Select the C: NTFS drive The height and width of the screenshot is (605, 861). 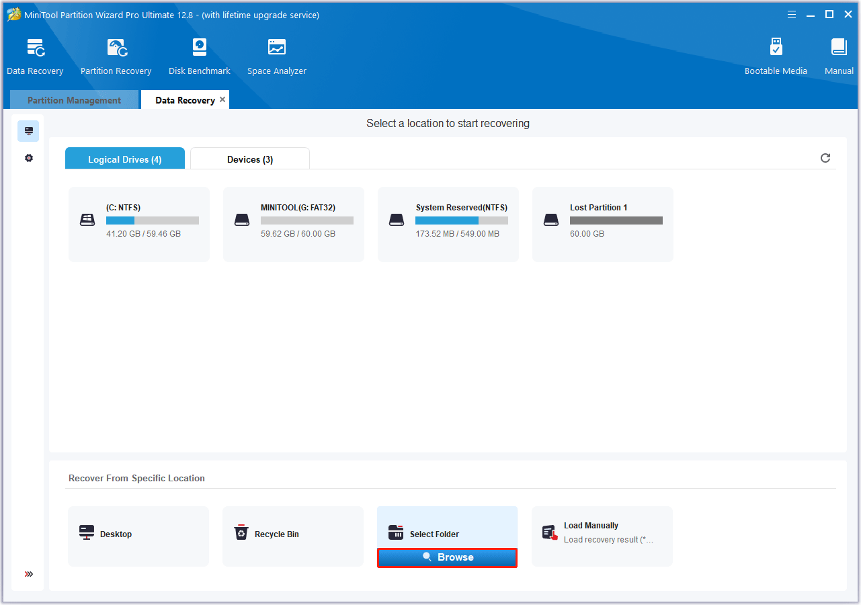click(139, 224)
